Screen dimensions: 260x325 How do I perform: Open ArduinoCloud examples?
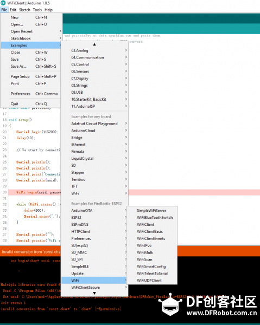(94, 131)
